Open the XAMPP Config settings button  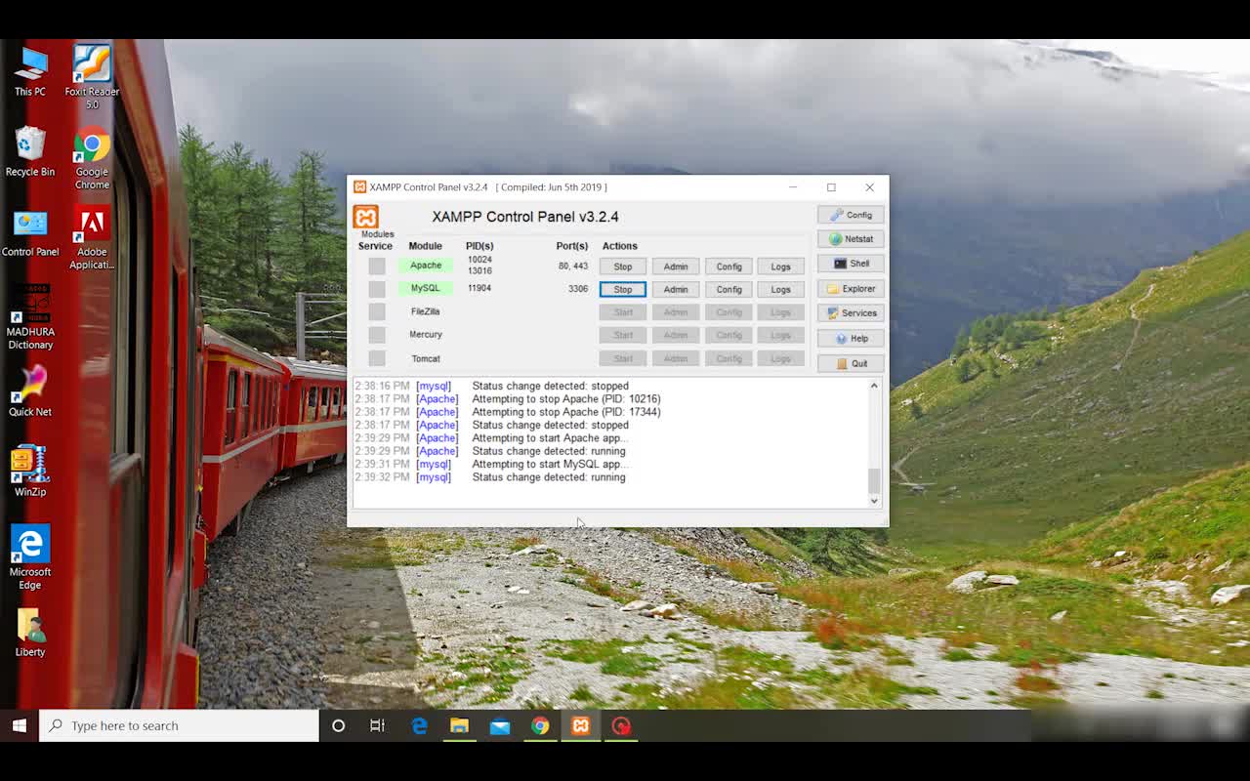[x=851, y=215]
